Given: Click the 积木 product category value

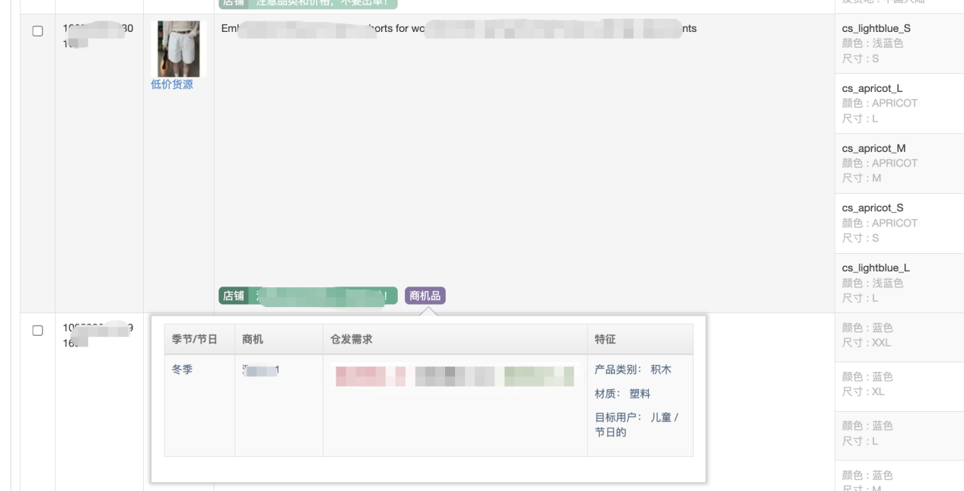Looking at the screenshot, I should coord(660,370).
